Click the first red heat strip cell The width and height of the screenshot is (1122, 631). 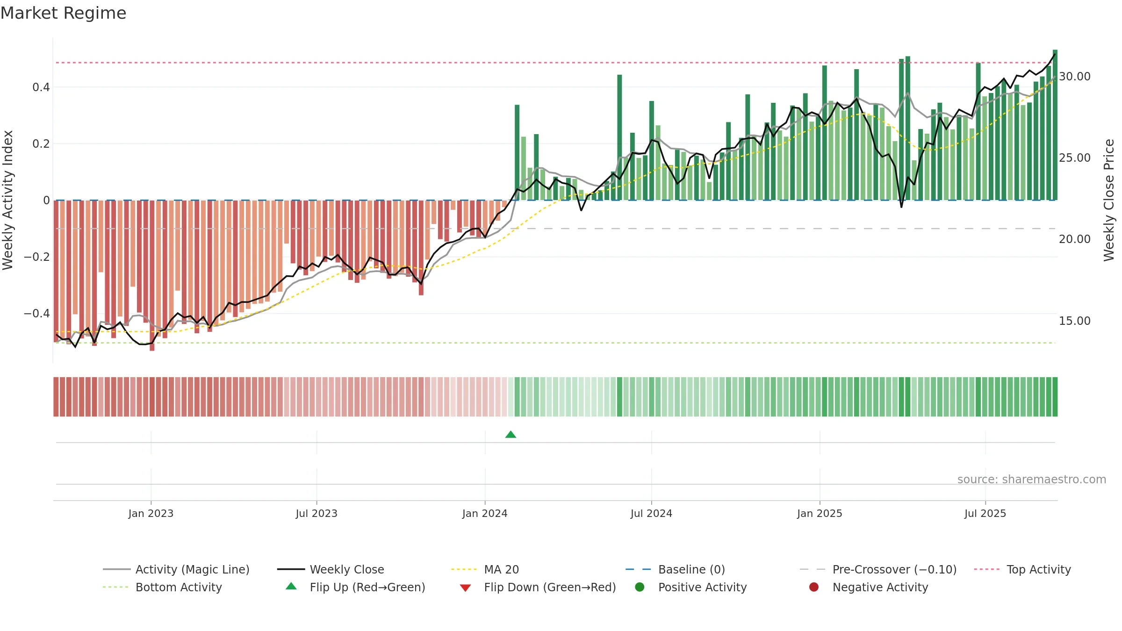tap(56, 397)
